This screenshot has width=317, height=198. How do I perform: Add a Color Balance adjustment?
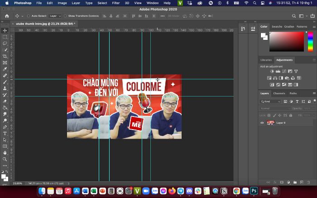(x=275, y=78)
